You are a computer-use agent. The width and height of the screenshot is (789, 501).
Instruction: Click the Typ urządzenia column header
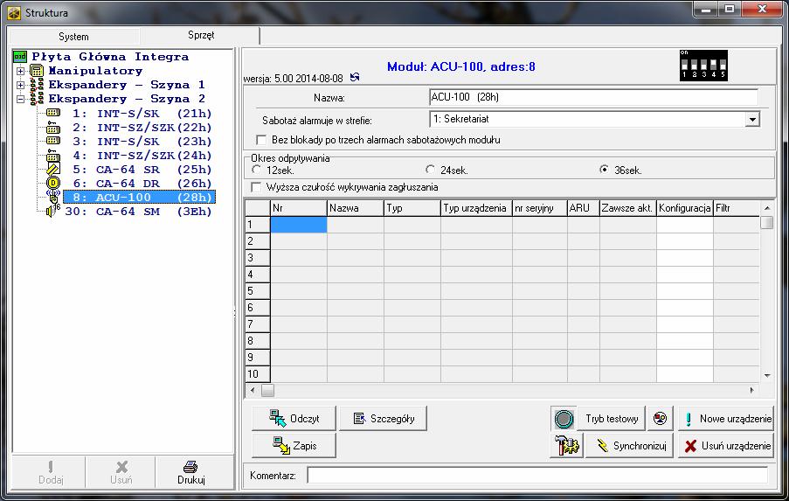[476, 208]
